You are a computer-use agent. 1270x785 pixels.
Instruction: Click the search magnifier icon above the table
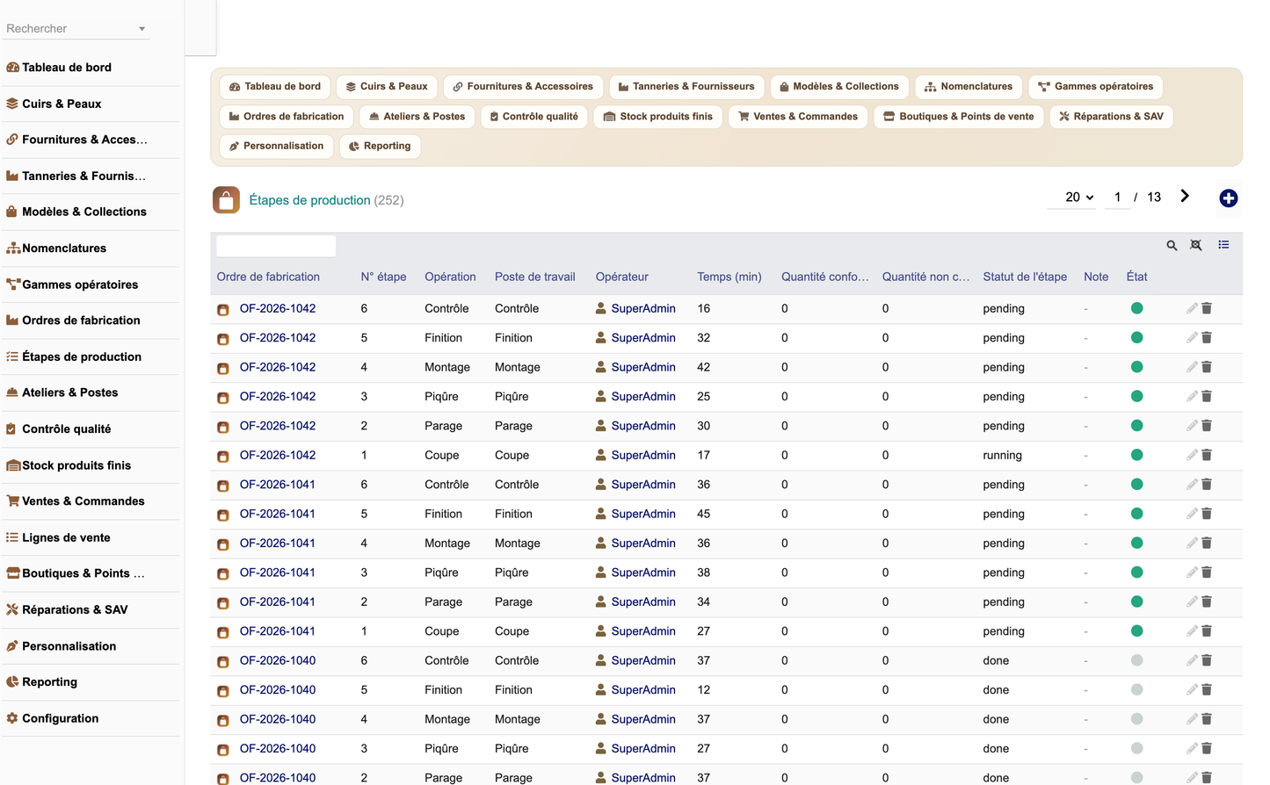point(1172,246)
